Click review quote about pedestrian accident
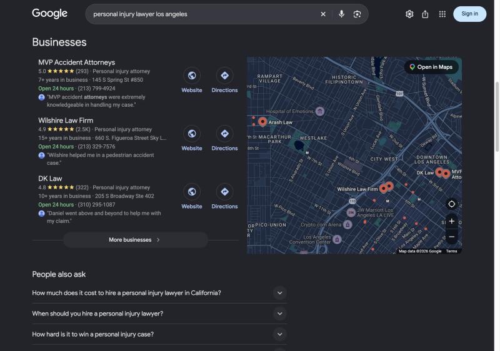 click(100, 159)
